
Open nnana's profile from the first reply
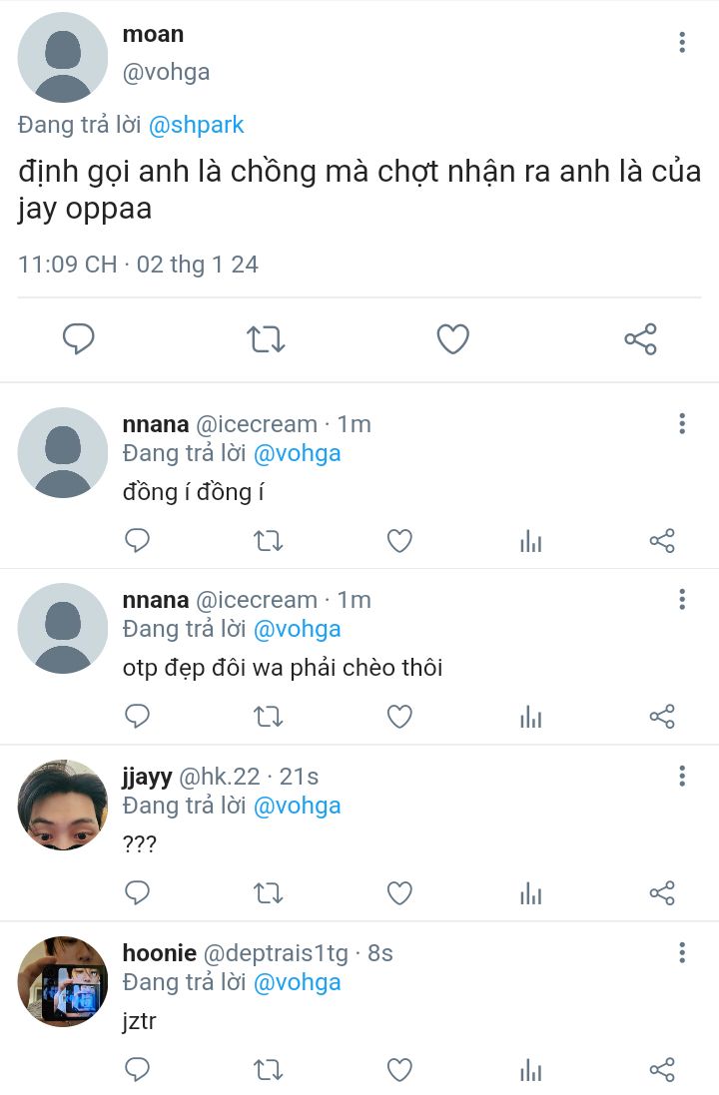[62, 452]
